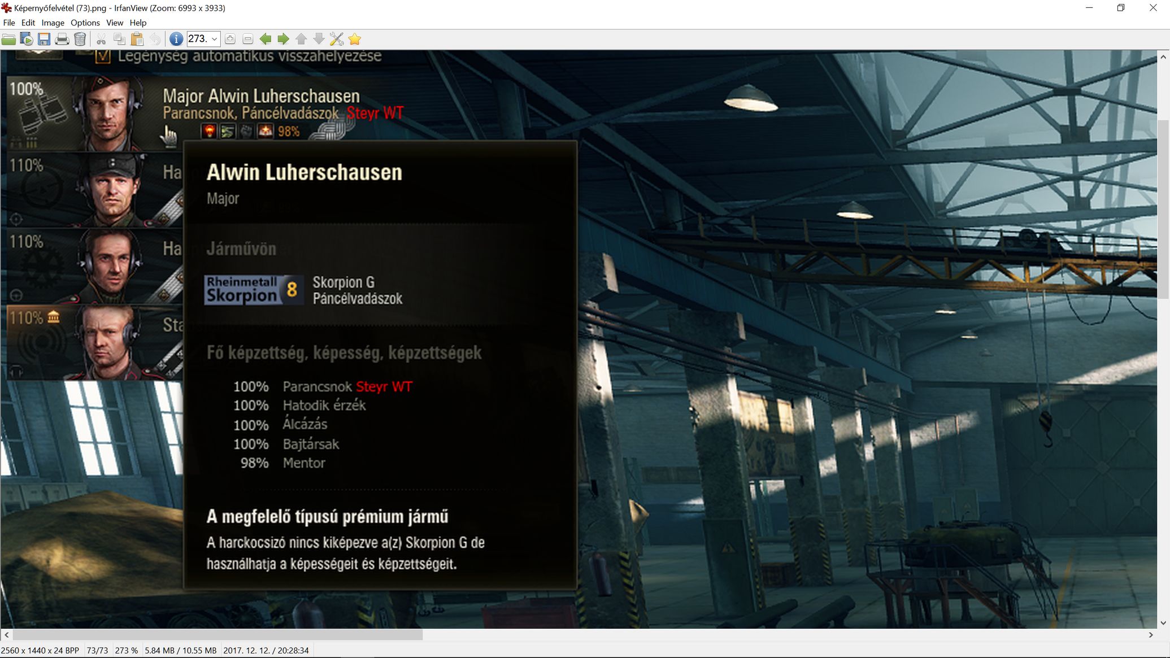Open settings via wrench and screwdriver icon

click(x=337, y=39)
